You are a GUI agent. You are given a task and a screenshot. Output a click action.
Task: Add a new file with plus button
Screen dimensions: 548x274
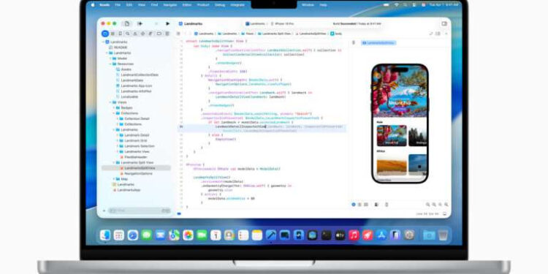click(104, 210)
